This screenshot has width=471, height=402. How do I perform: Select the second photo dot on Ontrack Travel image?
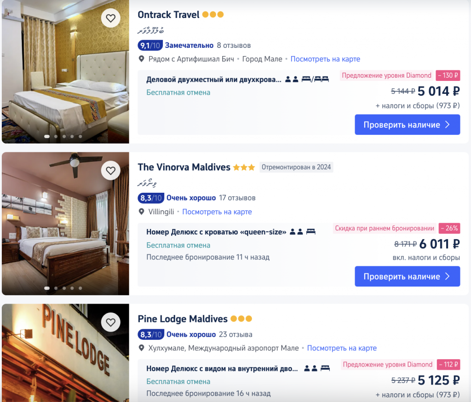pyautogui.click(x=56, y=137)
